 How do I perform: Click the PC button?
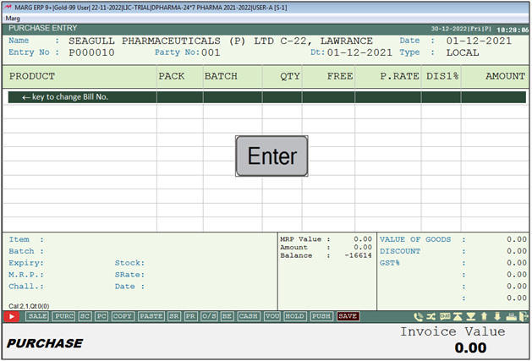[x=101, y=316]
